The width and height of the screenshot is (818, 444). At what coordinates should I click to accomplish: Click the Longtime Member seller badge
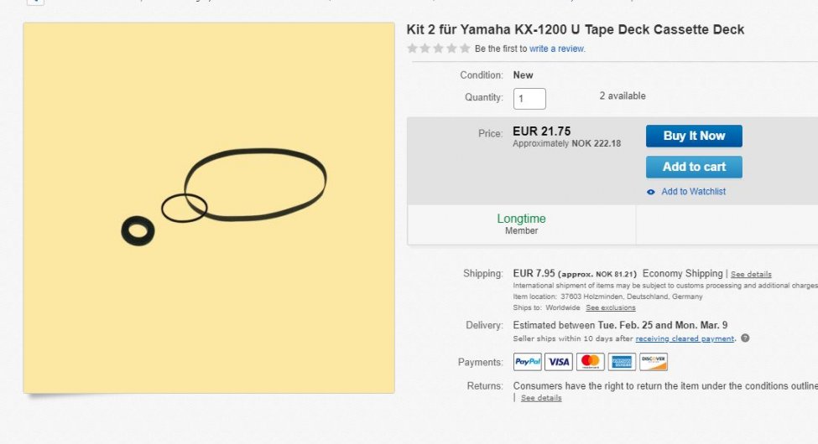point(521,224)
